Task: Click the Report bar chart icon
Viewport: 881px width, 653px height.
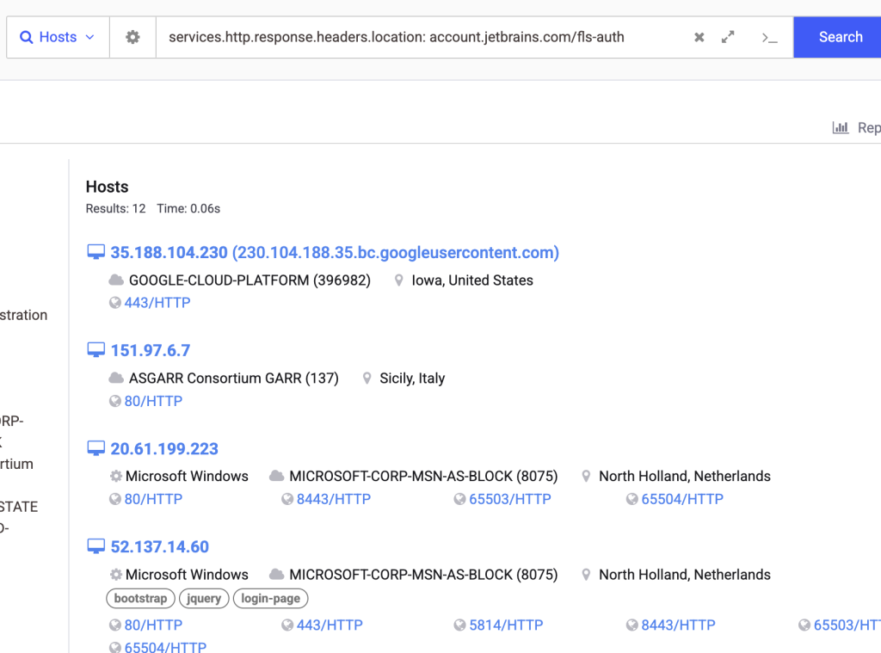Action: coord(841,127)
